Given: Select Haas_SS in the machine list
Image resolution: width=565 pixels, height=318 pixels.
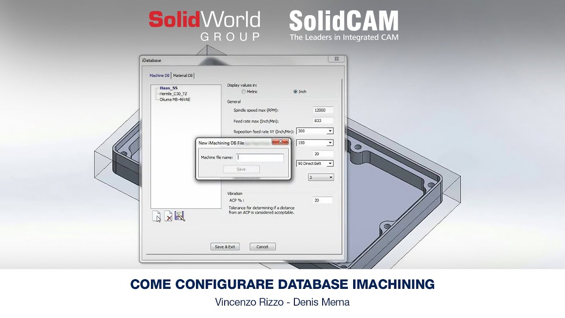Looking at the screenshot, I should 168,88.
